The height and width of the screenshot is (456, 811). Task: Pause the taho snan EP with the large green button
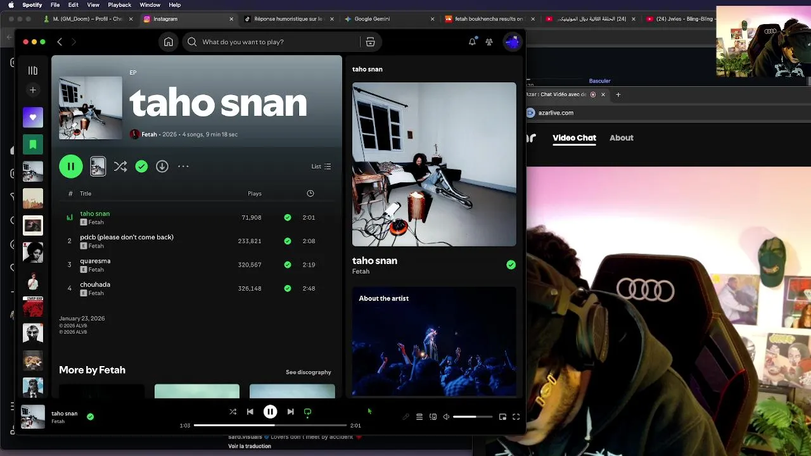click(x=71, y=167)
